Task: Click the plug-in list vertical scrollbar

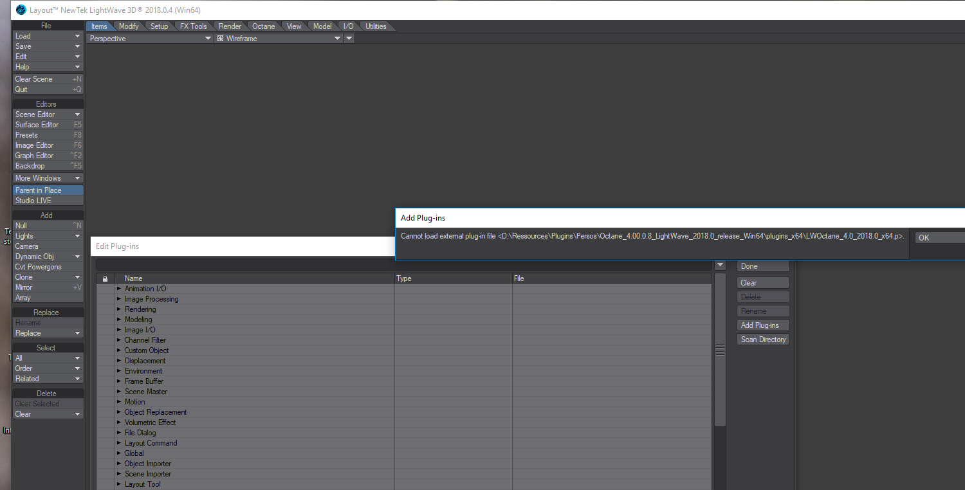Action: [x=720, y=350]
